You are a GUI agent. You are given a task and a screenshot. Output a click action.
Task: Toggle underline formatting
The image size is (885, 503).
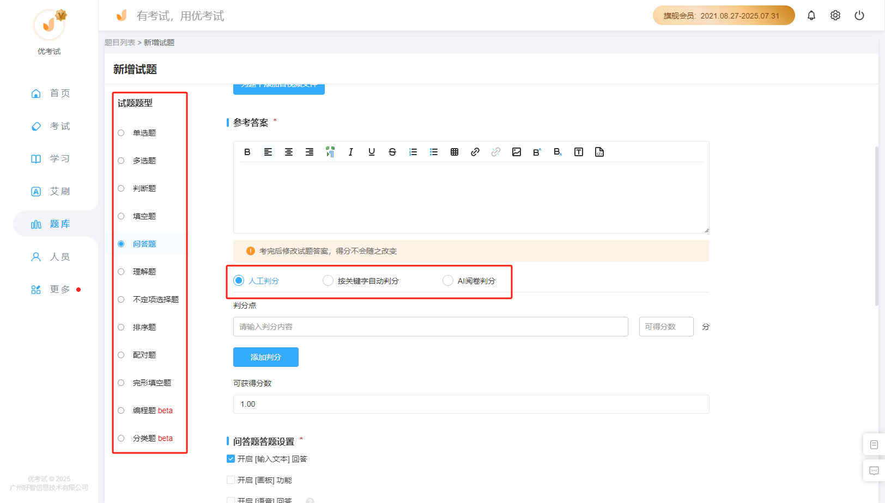(372, 152)
